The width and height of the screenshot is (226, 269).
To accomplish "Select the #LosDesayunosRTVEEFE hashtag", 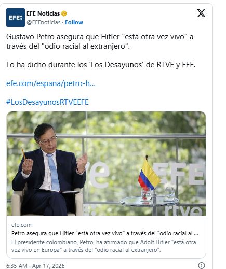I will (47, 102).
